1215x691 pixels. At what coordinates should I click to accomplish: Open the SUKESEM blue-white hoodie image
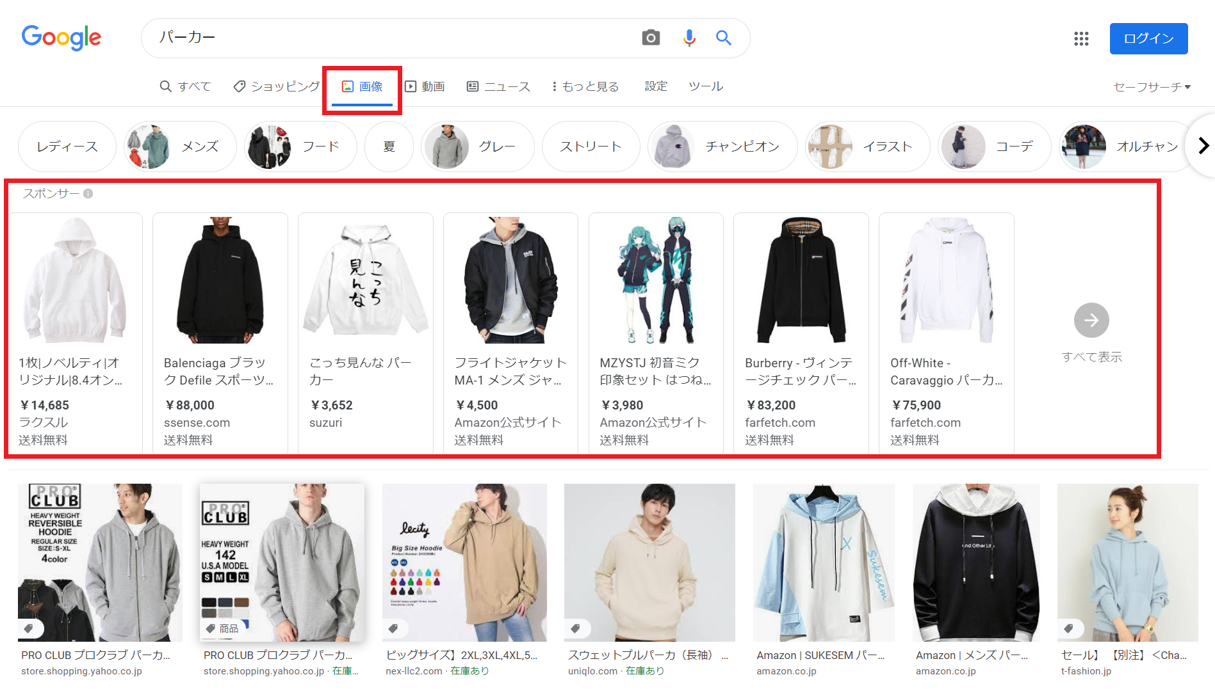point(824,562)
